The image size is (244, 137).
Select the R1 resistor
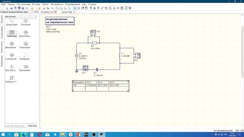(94, 43)
